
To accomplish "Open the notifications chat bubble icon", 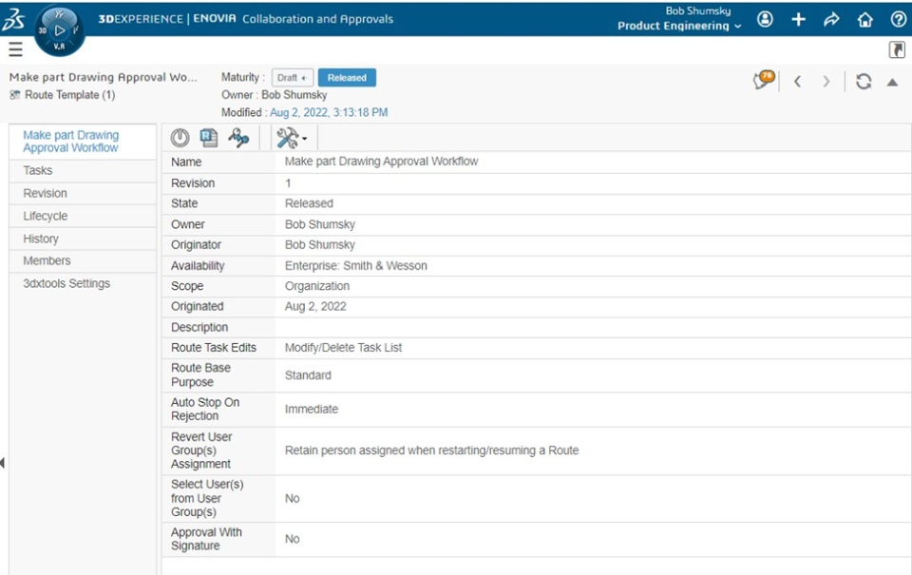I will coord(764,80).
